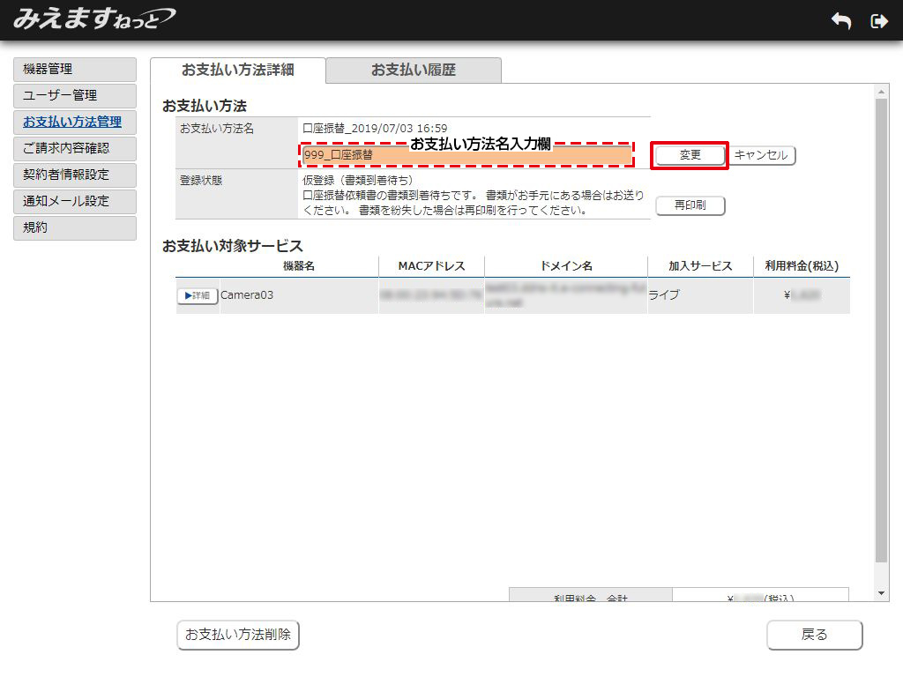Click the logout icon in header
This screenshot has width=903, height=677.
click(x=878, y=21)
